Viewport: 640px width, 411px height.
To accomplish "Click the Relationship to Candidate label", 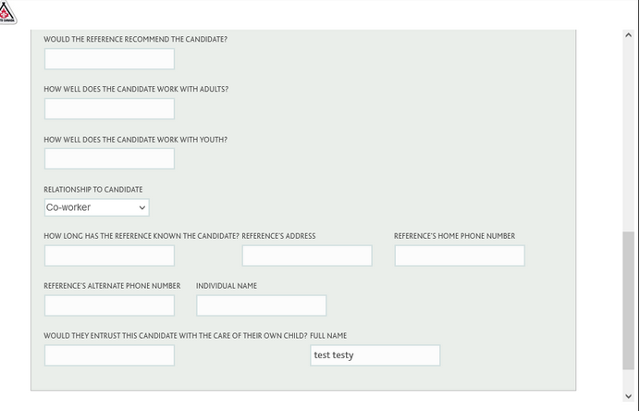I will pyautogui.click(x=93, y=190).
